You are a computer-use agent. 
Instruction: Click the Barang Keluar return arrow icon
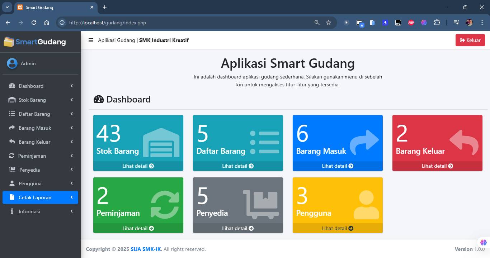coord(12,142)
